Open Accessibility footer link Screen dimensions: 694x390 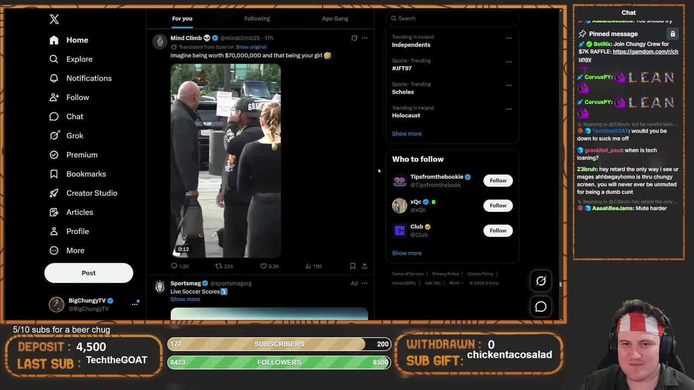point(404,283)
